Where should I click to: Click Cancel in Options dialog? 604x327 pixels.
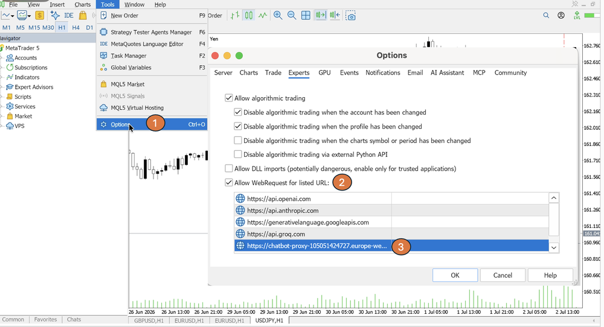[503, 275]
